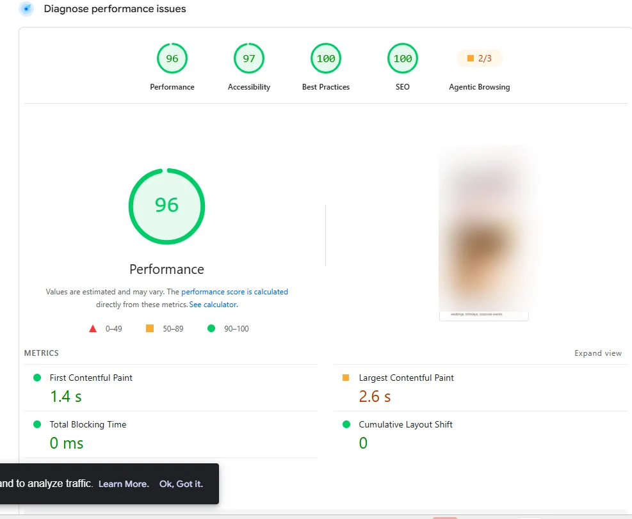Screen dimensions: 632x519
Task: Click Learn More in the cookie banner
Action: (x=124, y=484)
